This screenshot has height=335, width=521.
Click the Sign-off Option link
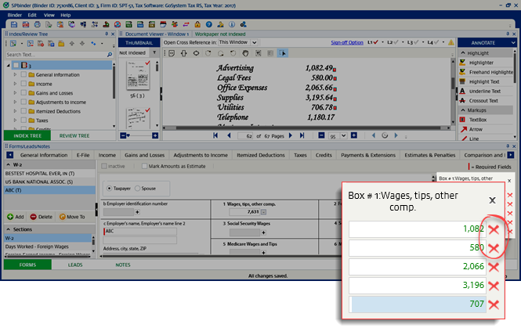[x=346, y=42]
